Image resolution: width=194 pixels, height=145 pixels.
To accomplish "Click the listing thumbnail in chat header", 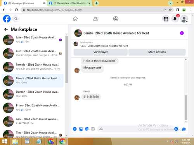I will click(78, 33).
